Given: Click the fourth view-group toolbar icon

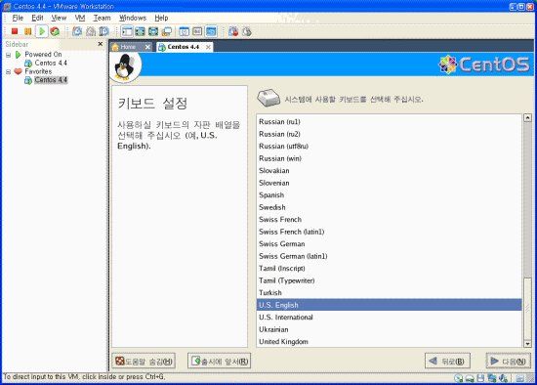Looking at the screenshot, I should pyautogui.click(x=166, y=31).
